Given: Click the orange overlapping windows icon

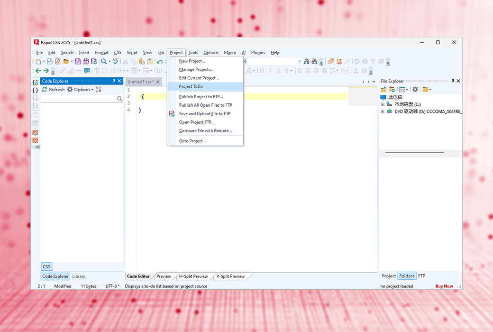Looking at the screenshot, I should click(x=331, y=61).
